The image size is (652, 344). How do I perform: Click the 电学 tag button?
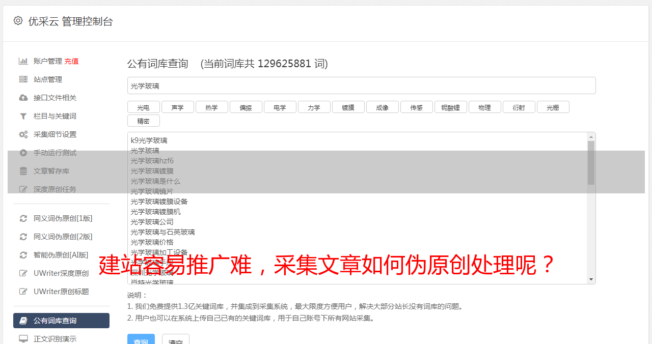click(280, 107)
